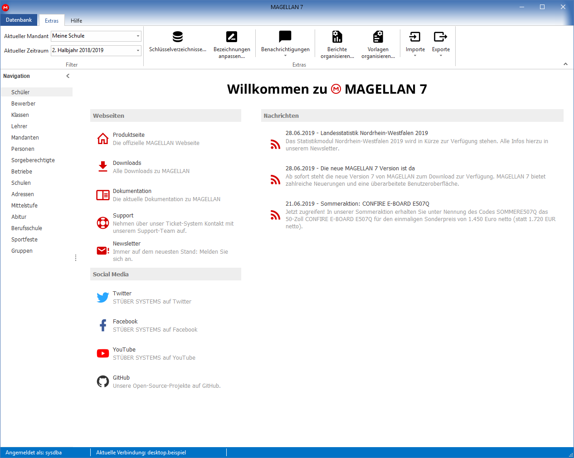Expand the Exporte dropdown arrow
Viewport: 574px width, 458px height.
pos(441,56)
